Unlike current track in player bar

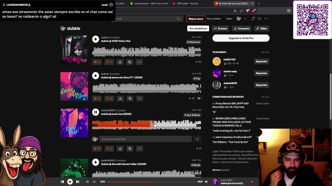(x=252, y=182)
